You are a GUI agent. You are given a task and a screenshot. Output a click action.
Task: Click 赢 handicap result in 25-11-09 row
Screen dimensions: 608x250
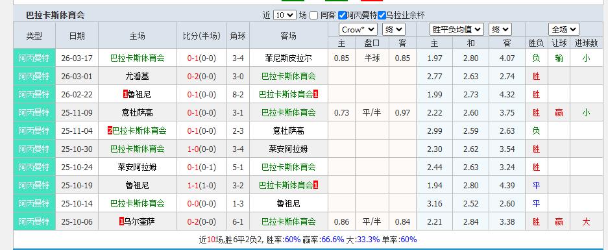point(559,112)
